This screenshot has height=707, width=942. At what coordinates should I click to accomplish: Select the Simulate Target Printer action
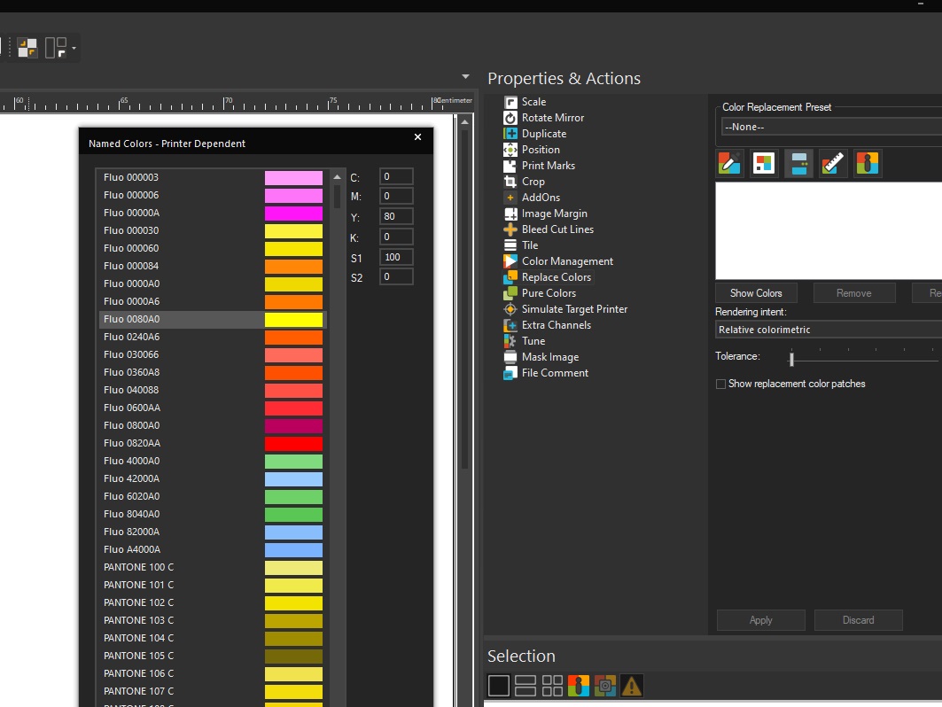574,308
